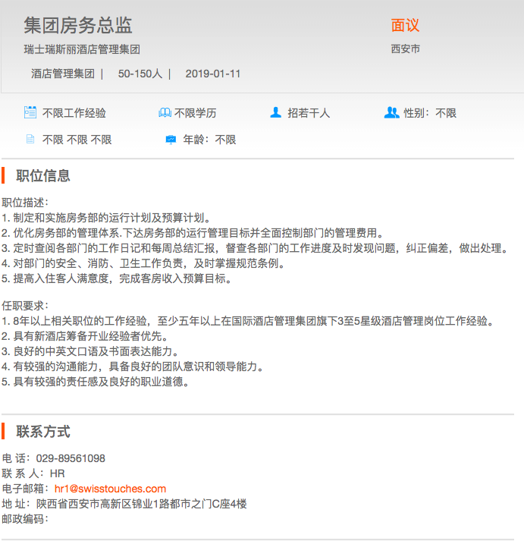Click the 职位信息 section heading
Viewport: 524px width, 541px height.
[x=43, y=176]
